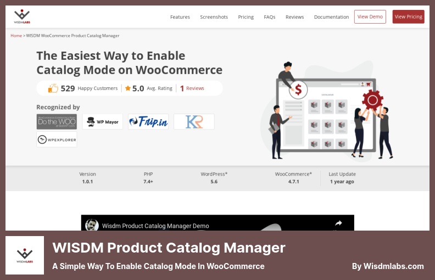The image size is (435, 280).
Task: Click the 5.0 Avg. Rating text
Action: pos(152,88)
